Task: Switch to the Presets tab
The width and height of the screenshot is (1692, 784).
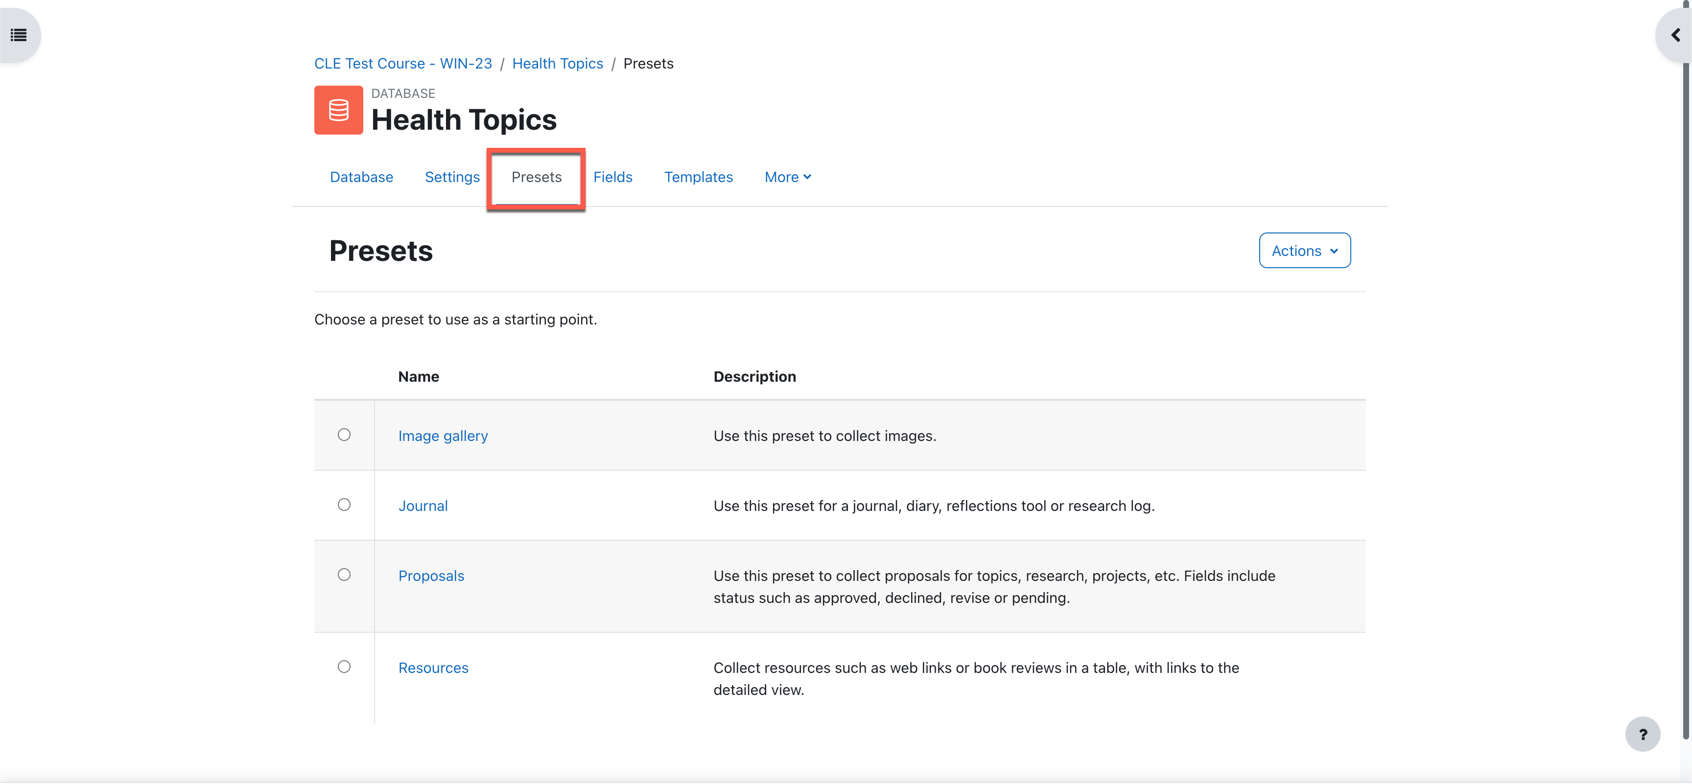Action: (x=537, y=177)
